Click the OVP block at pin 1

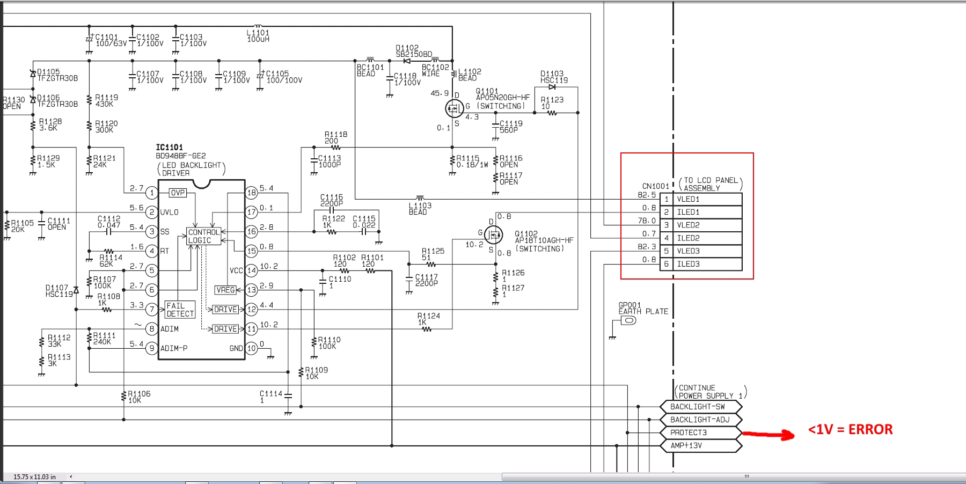coord(178,193)
